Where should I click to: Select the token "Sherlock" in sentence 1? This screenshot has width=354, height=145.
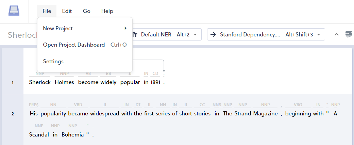pos(40,82)
